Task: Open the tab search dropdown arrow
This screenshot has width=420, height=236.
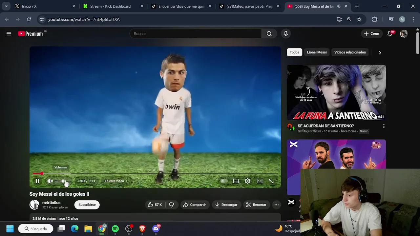Action: pos(6,6)
